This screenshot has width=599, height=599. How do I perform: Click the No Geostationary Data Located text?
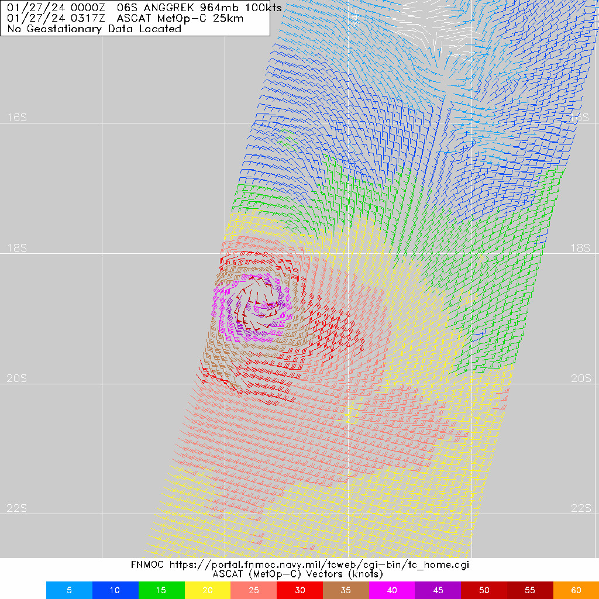coord(94,29)
